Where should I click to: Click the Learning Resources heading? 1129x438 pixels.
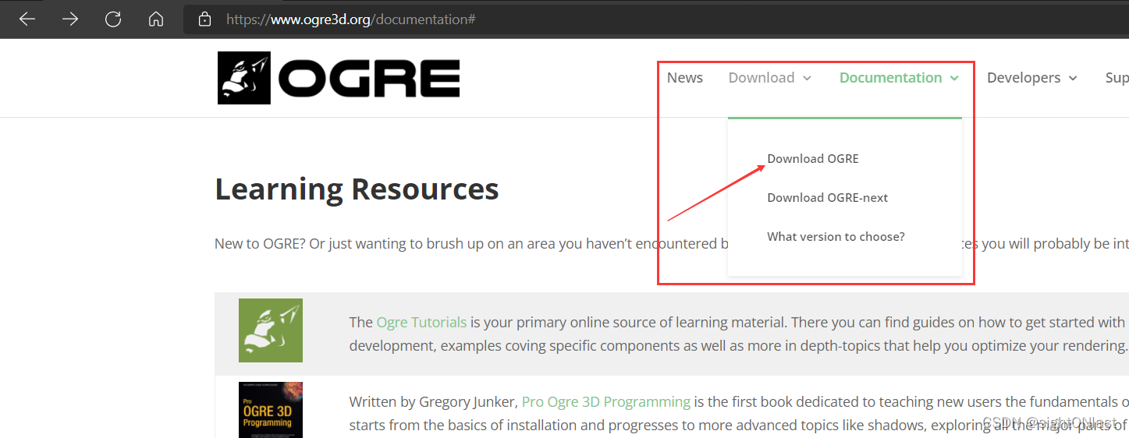(x=357, y=189)
